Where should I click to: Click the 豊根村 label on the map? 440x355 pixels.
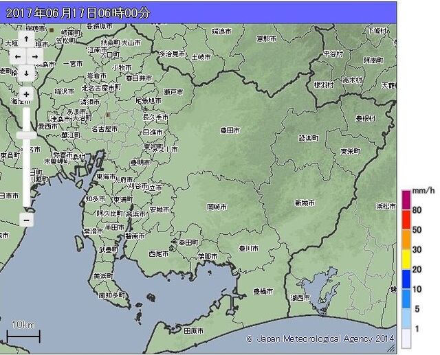click(x=366, y=119)
